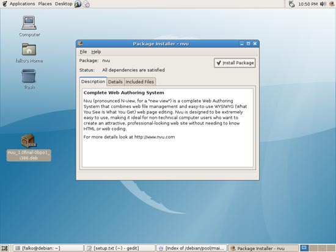Open the Places menu

click(45, 4)
